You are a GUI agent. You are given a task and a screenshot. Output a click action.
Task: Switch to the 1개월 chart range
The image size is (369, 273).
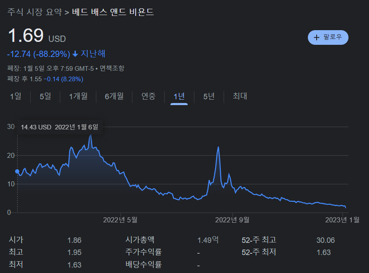78,96
